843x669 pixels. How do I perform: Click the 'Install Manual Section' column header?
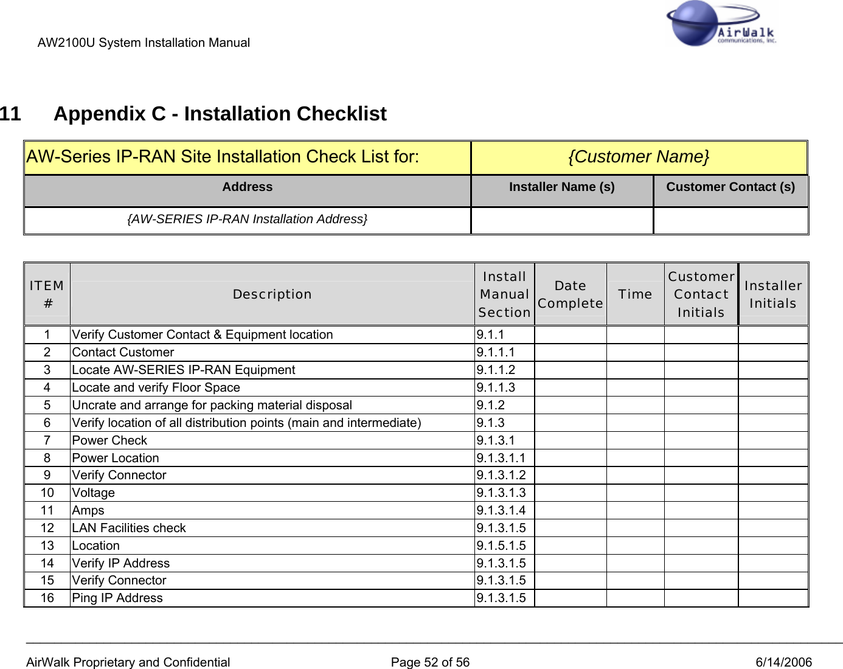coord(504,294)
